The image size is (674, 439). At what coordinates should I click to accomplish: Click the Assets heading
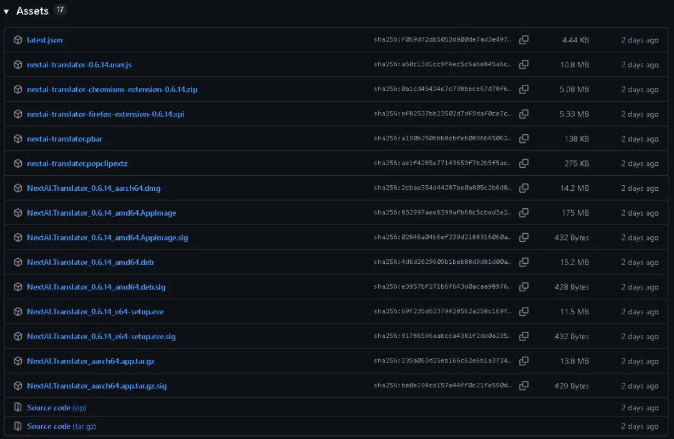[x=32, y=11]
